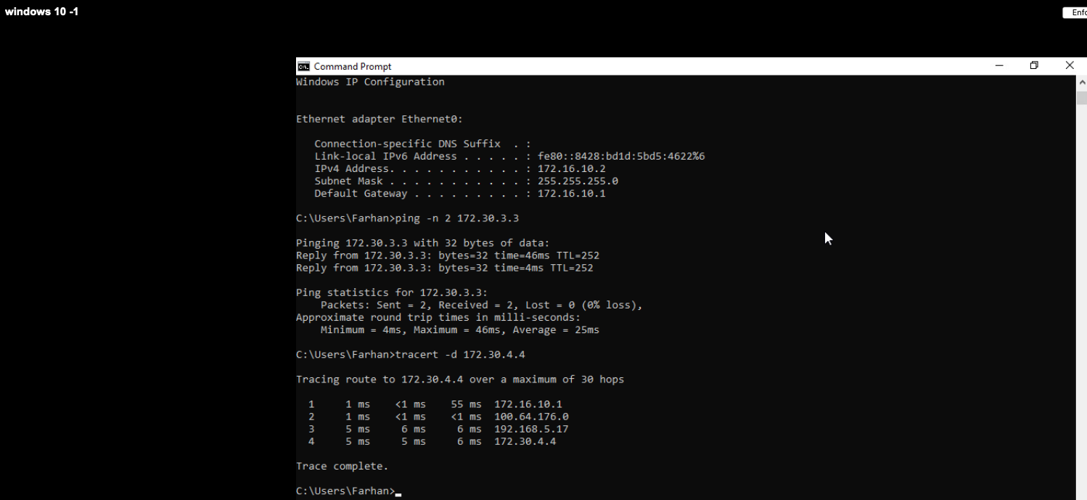Viewport: 1087px width, 500px height.
Task: Click the command prompt input cursor line
Action: tap(398, 491)
